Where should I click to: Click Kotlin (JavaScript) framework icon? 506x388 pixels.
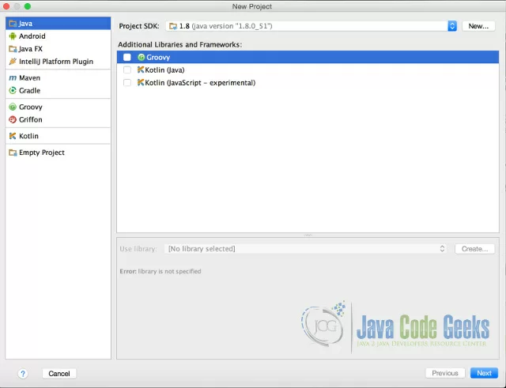pyautogui.click(x=141, y=82)
